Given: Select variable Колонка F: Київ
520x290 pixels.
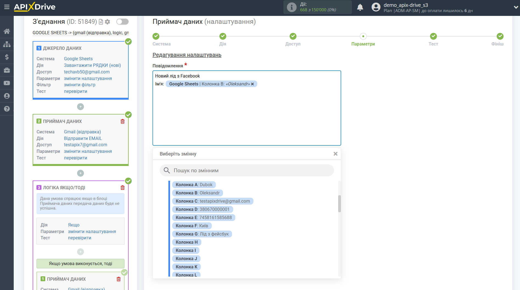Looking at the screenshot, I should 192,226.
